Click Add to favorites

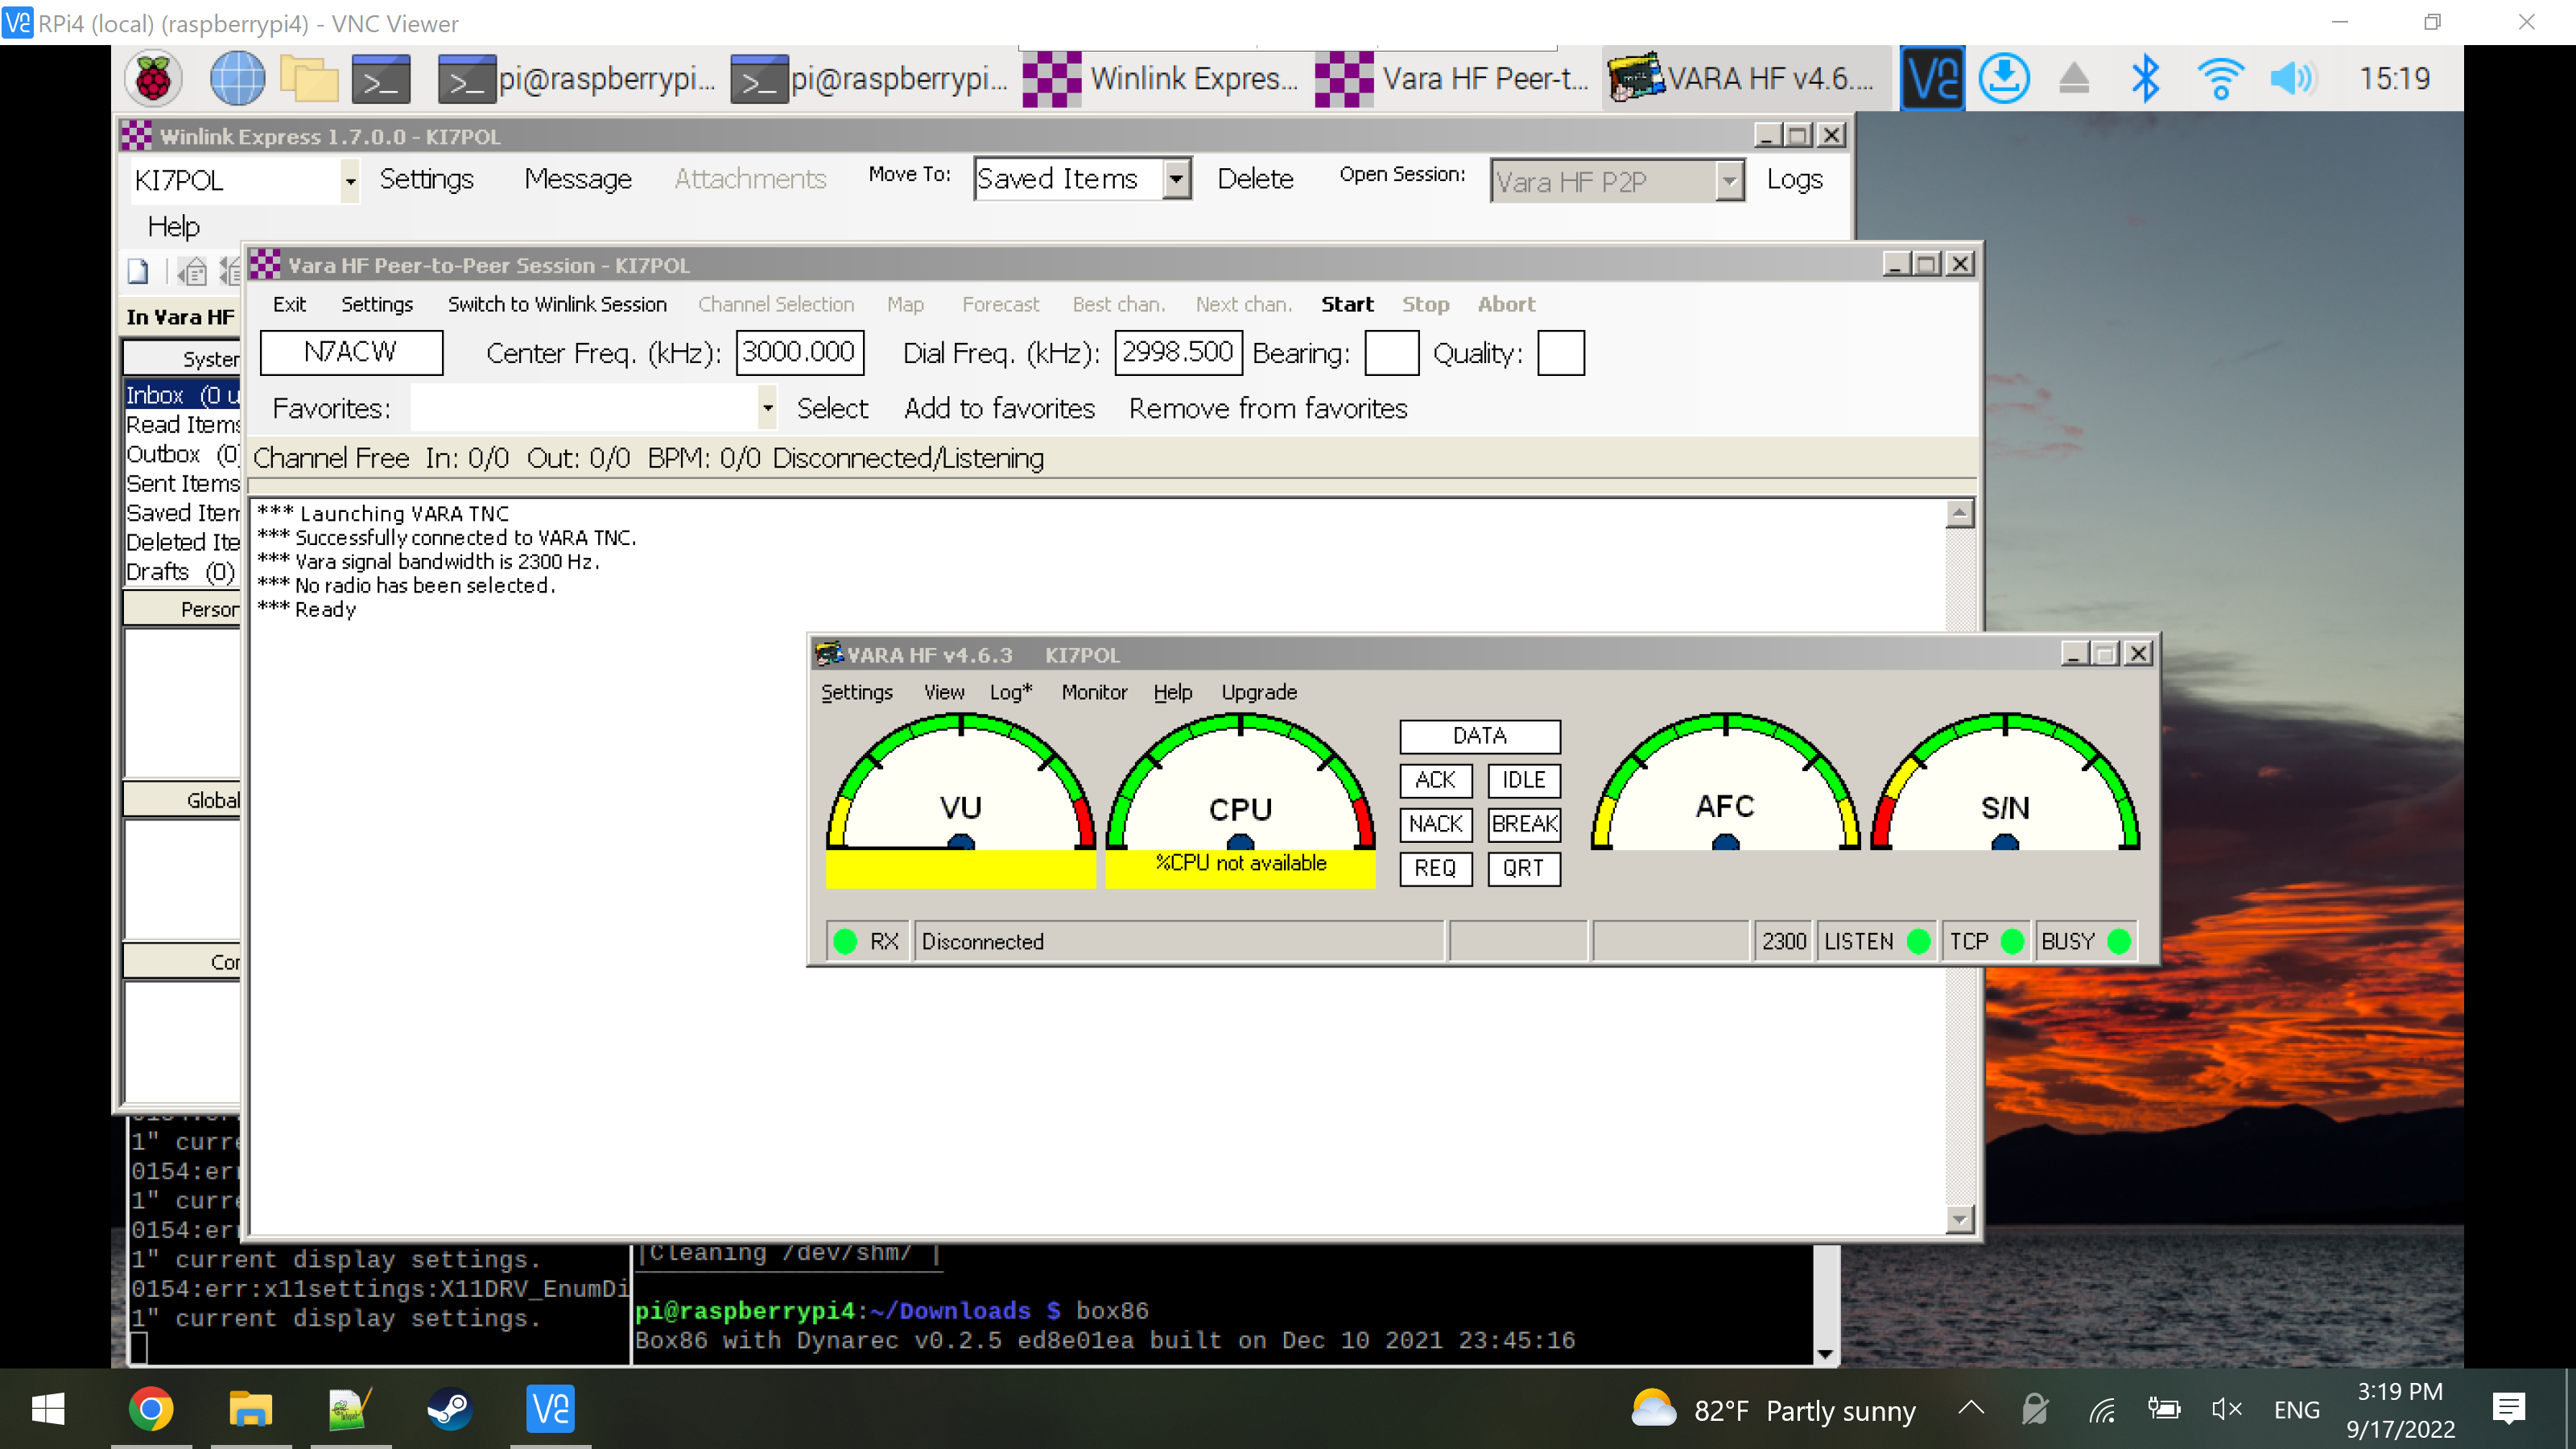coord(999,408)
